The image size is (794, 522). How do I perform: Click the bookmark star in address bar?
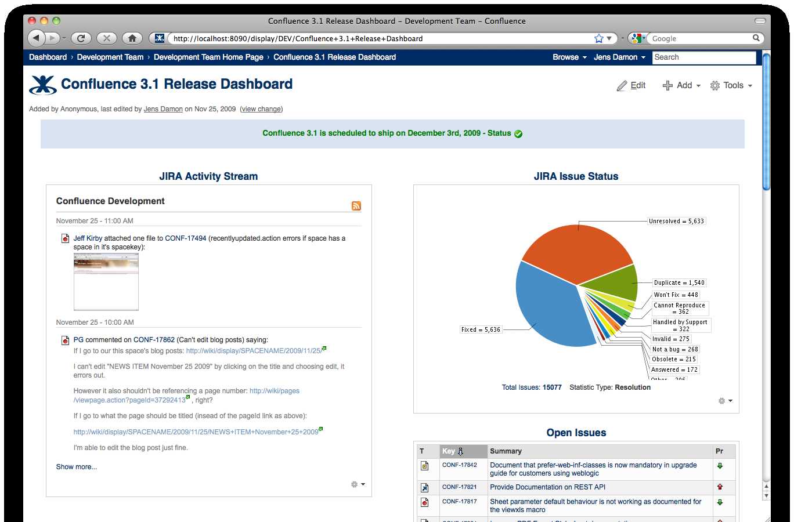coord(598,38)
